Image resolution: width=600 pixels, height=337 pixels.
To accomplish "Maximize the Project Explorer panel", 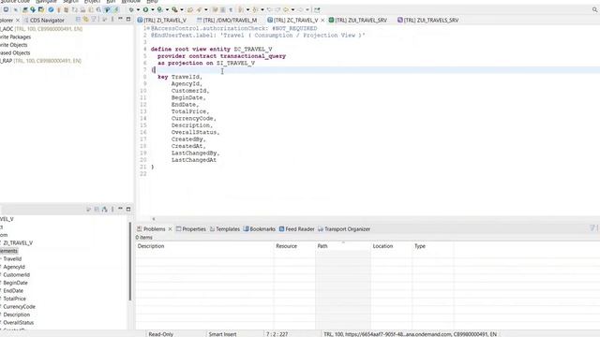I will 128,19.
